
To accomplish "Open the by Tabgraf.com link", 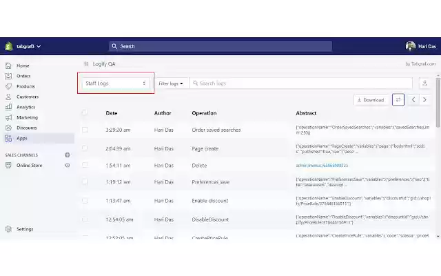I will pos(420,64).
